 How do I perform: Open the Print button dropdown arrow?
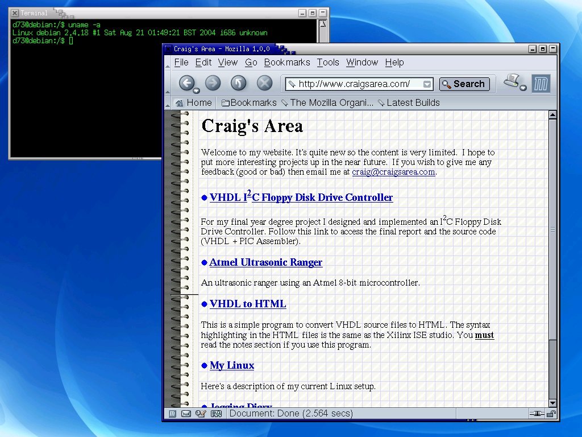pos(523,88)
